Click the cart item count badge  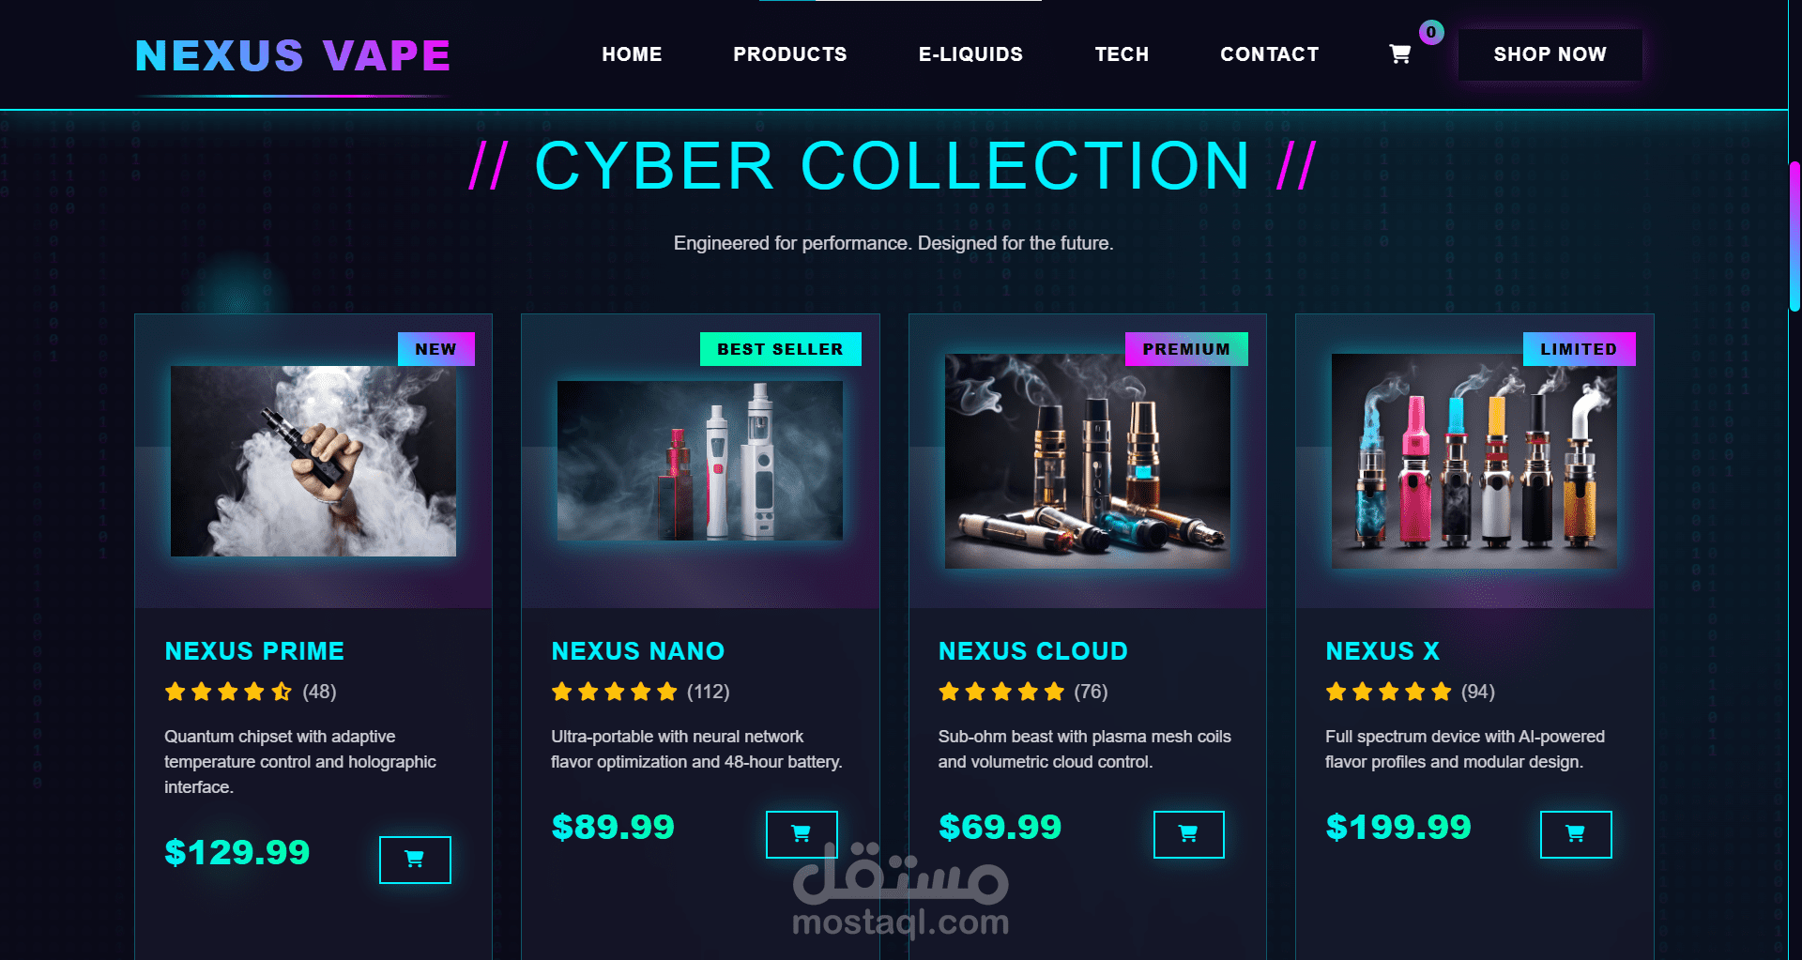click(1431, 32)
